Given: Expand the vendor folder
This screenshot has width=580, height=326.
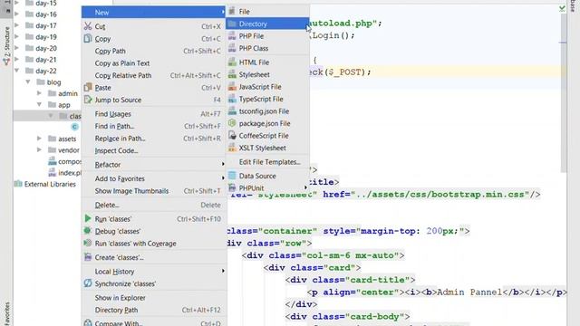Looking at the screenshot, I should pos(39,149).
